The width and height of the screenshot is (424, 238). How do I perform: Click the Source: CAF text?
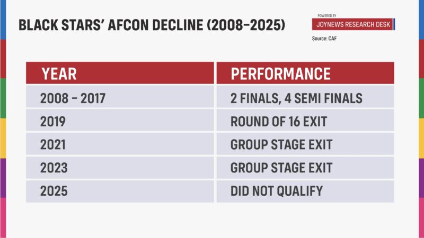[324, 39]
